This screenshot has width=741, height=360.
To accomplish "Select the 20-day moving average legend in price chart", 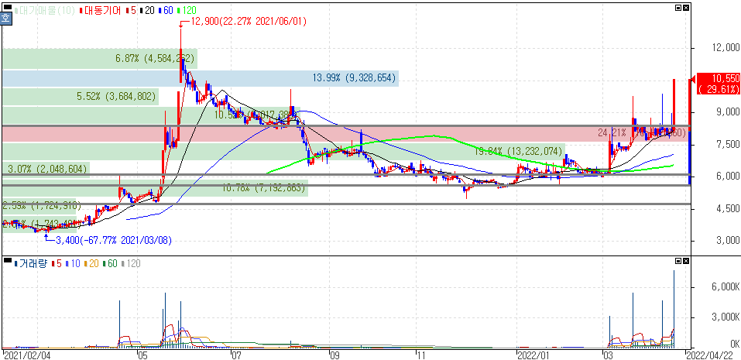I will (146, 10).
